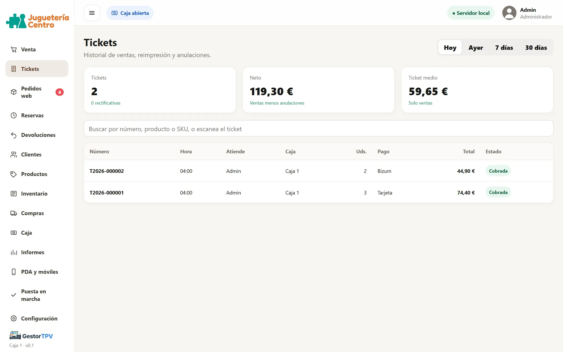Show tickets for 30 días

coord(536,47)
